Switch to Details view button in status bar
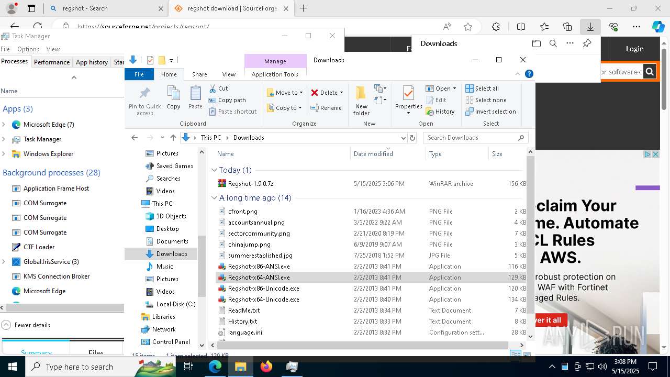Image resolution: width=670 pixels, height=377 pixels. pos(516,355)
